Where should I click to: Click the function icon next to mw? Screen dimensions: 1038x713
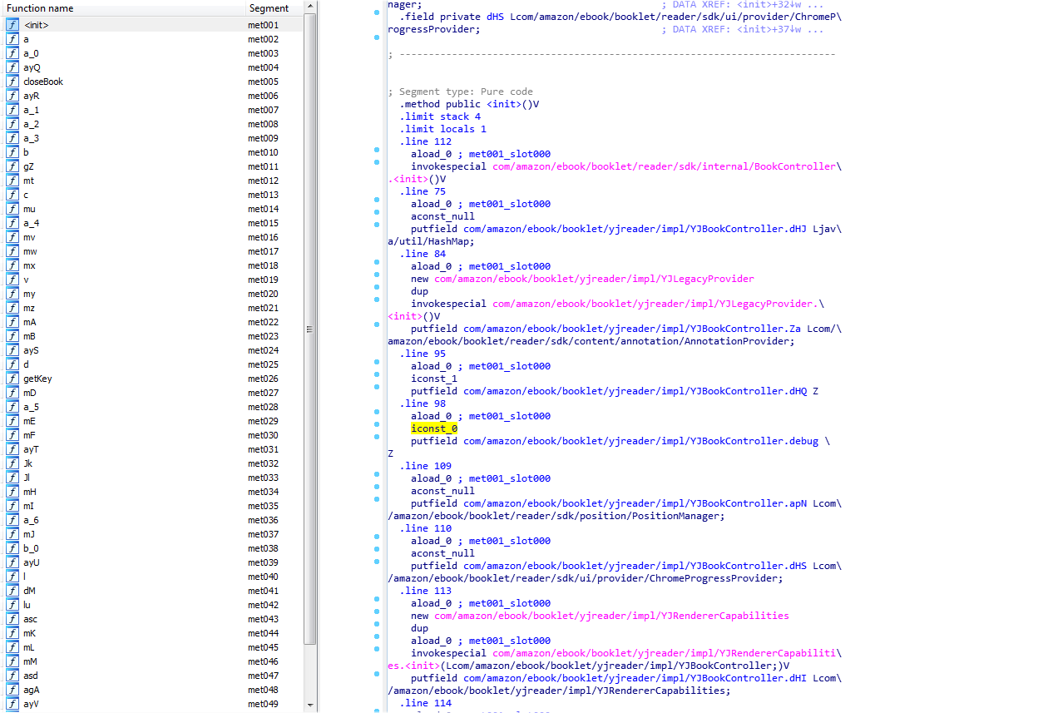click(x=12, y=251)
